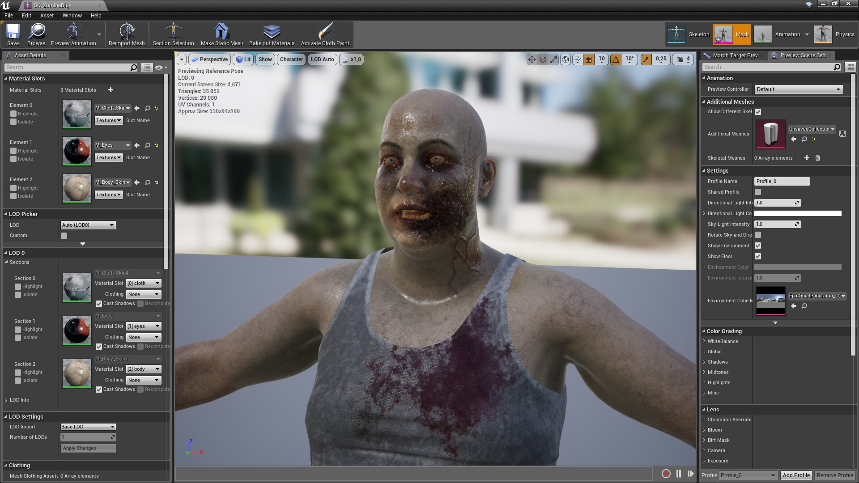The height and width of the screenshot is (483, 859).
Task: Open the Asset menu
Action: 47,15
